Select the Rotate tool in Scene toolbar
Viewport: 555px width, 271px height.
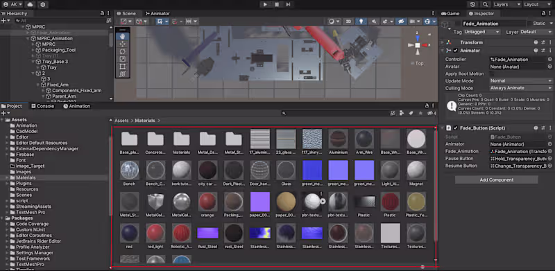[x=123, y=51]
